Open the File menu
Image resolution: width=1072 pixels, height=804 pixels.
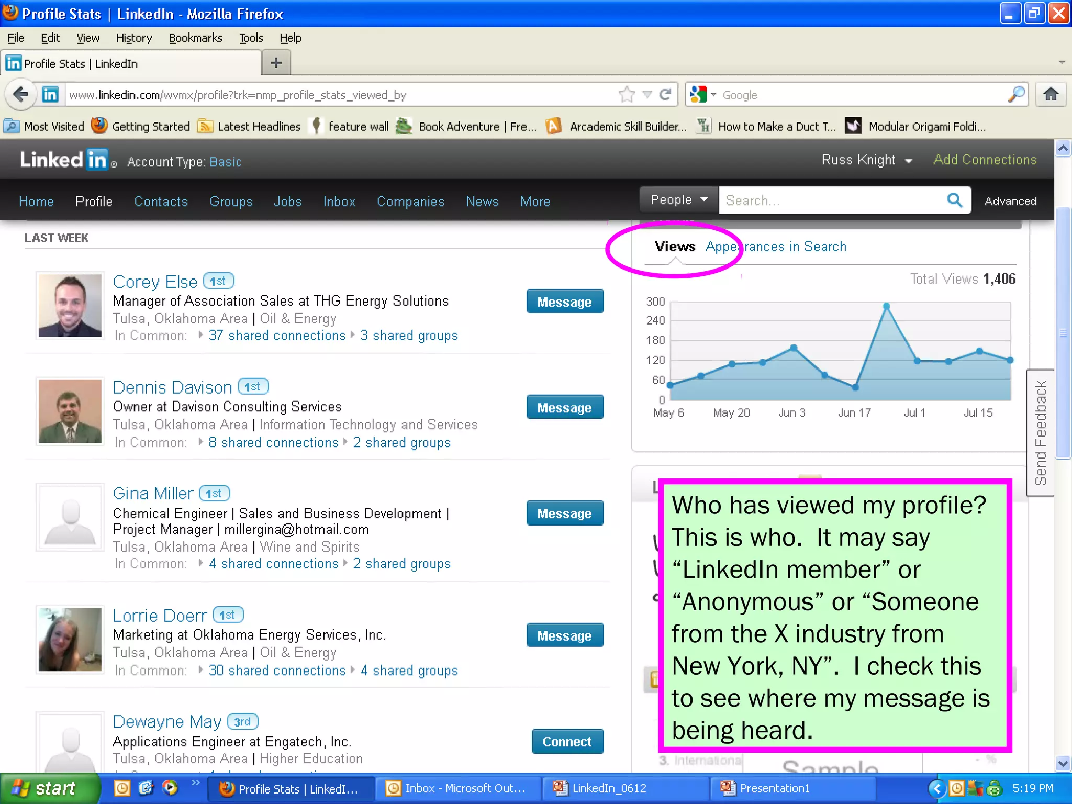(x=16, y=38)
